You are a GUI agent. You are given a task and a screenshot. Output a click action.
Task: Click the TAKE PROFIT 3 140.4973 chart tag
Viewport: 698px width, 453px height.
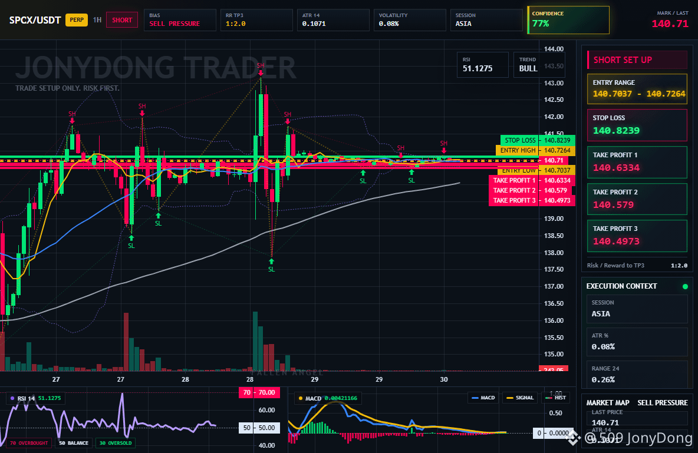(532, 201)
